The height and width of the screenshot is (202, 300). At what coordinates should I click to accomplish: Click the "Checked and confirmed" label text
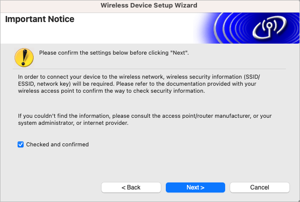click(57, 144)
